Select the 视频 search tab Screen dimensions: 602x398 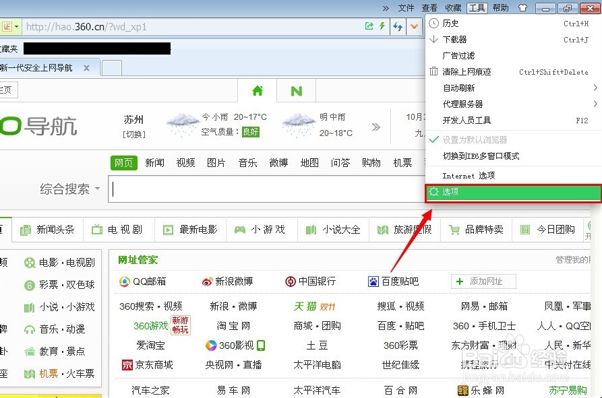[x=185, y=162]
